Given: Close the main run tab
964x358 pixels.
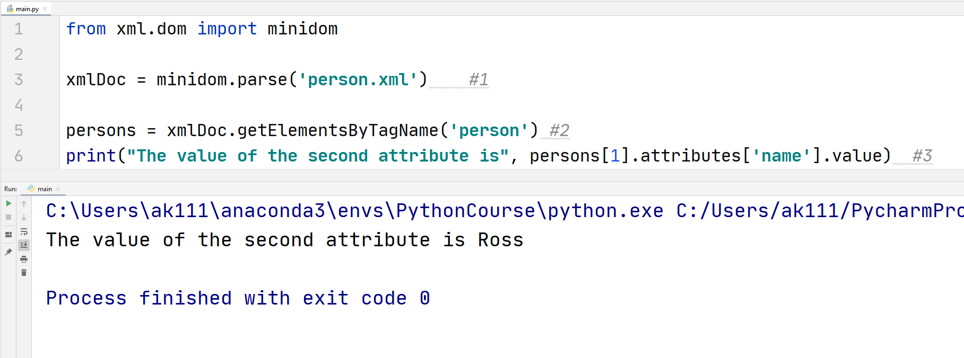Looking at the screenshot, I should click(58, 189).
